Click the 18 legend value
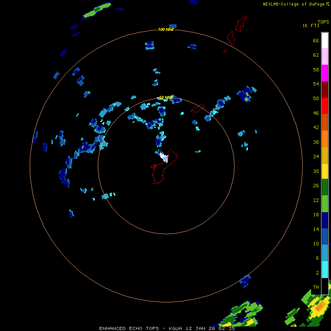 coord(316,215)
